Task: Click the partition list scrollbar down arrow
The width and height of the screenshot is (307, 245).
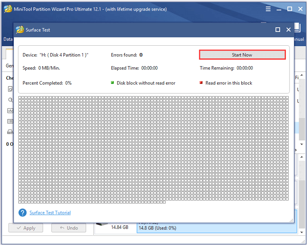Action: coord(302,144)
